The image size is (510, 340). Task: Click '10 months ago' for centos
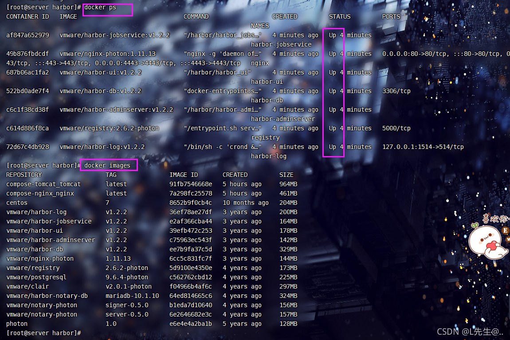[x=246, y=203]
